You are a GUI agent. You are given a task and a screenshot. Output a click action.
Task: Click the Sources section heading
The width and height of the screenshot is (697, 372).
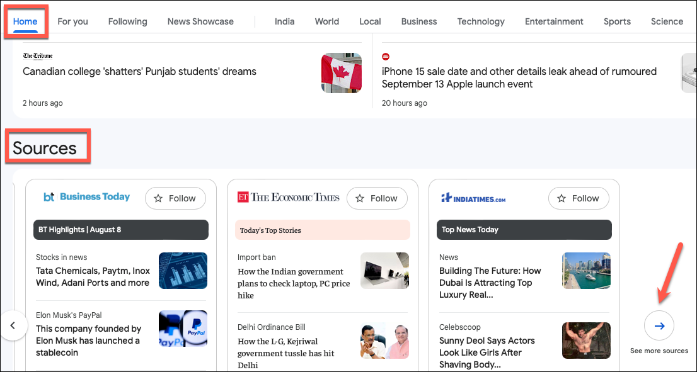[x=45, y=148]
